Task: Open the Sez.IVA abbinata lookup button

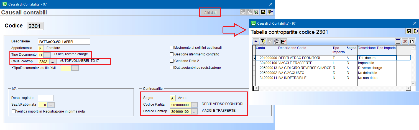Action: [51, 105]
